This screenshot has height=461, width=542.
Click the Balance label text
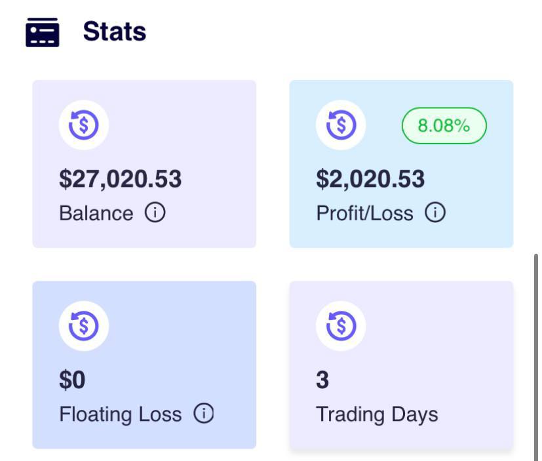[96, 214]
